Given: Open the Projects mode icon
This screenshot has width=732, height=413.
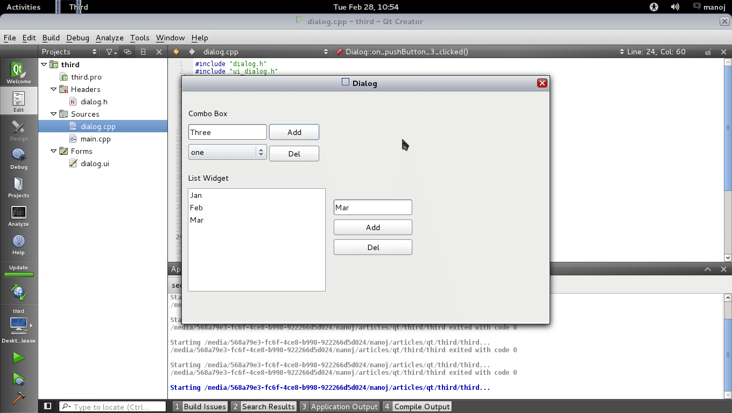Looking at the screenshot, I should [18, 187].
